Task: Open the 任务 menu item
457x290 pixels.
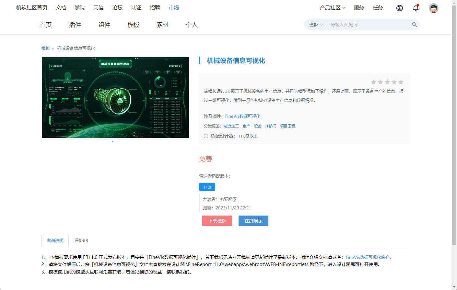Action: (378, 8)
